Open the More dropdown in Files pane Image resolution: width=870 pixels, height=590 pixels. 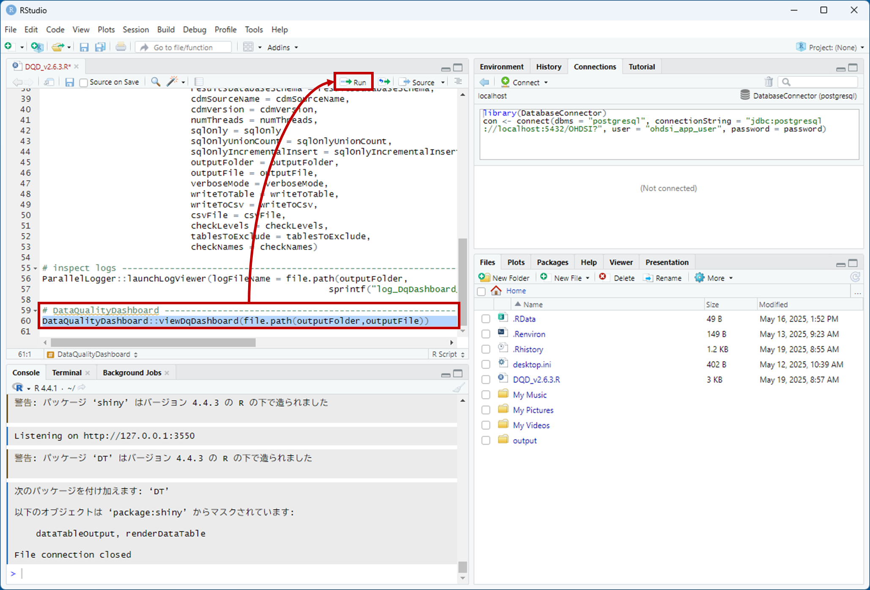coord(714,278)
